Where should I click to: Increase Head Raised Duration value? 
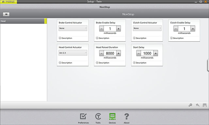119,53
